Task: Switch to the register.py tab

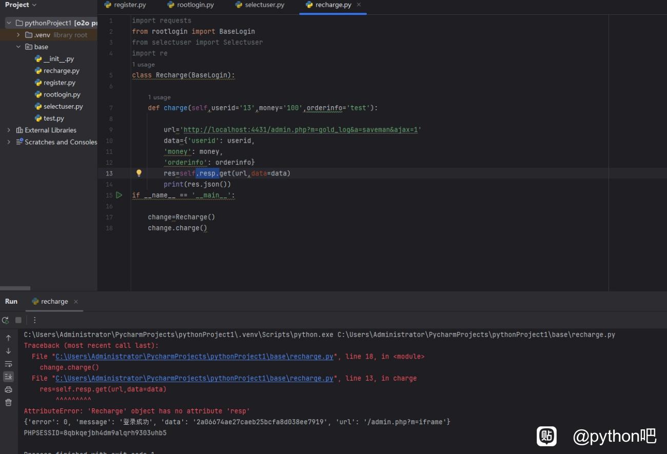Action: click(x=125, y=5)
